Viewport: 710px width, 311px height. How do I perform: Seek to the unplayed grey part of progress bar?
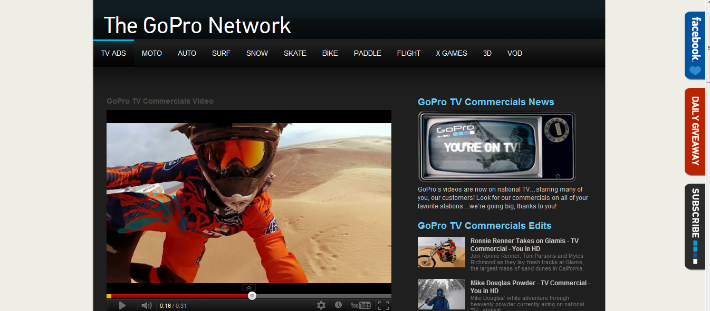pos(323,296)
